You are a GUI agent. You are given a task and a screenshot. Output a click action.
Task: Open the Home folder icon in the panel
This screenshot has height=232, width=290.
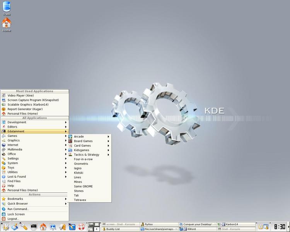pos(43,227)
